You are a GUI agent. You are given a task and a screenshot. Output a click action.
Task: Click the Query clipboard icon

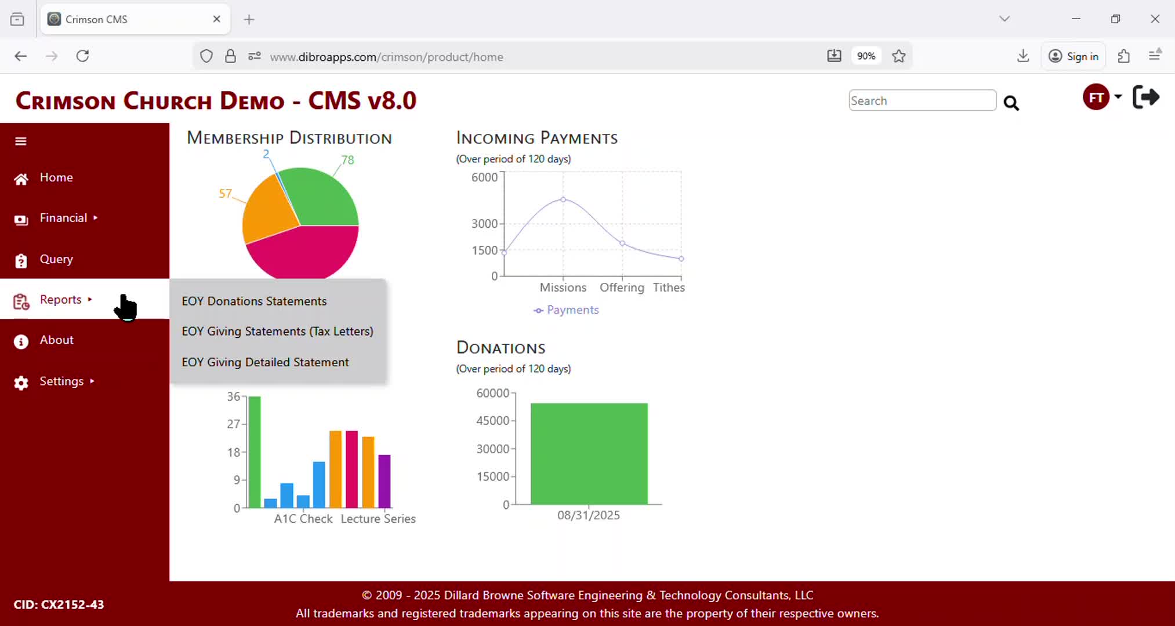[x=21, y=261]
